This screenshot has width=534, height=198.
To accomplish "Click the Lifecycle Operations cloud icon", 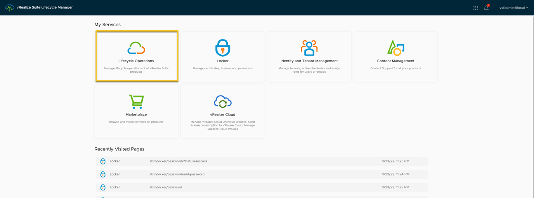I will point(136,48).
